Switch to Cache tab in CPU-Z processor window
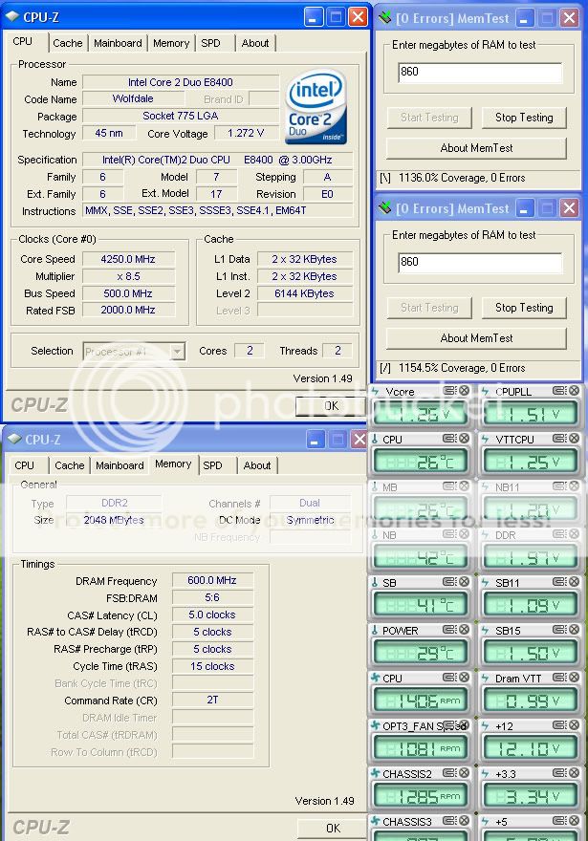Screen dimensions: 588x841 click(68, 43)
